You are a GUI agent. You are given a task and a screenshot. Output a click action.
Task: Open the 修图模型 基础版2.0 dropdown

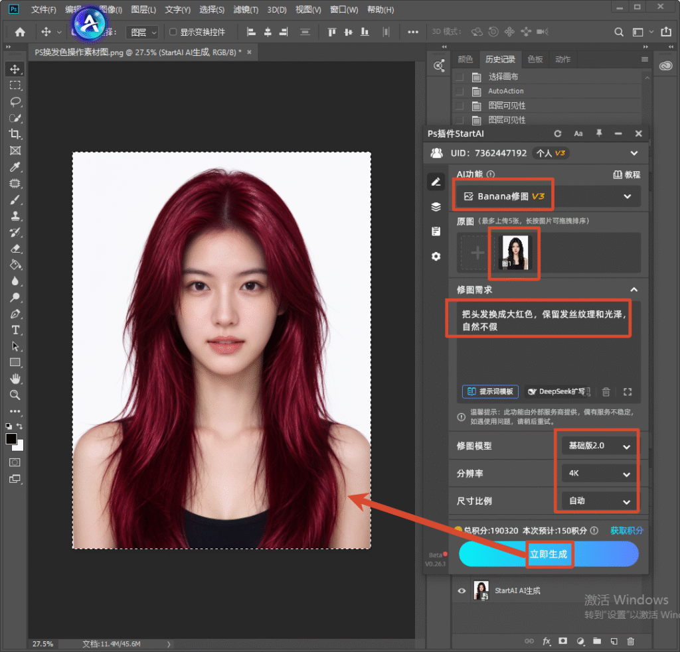point(599,446)
